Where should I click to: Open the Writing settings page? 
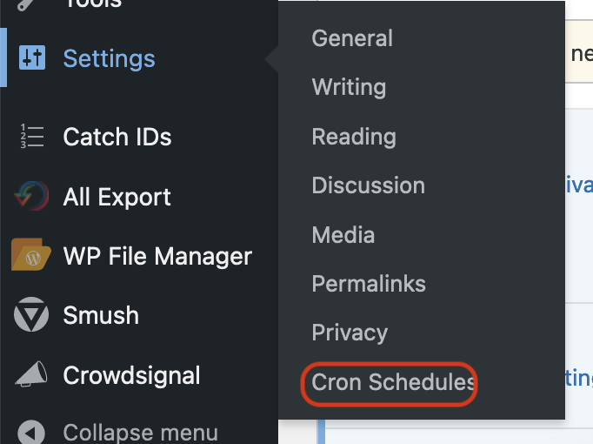(349, 87)
